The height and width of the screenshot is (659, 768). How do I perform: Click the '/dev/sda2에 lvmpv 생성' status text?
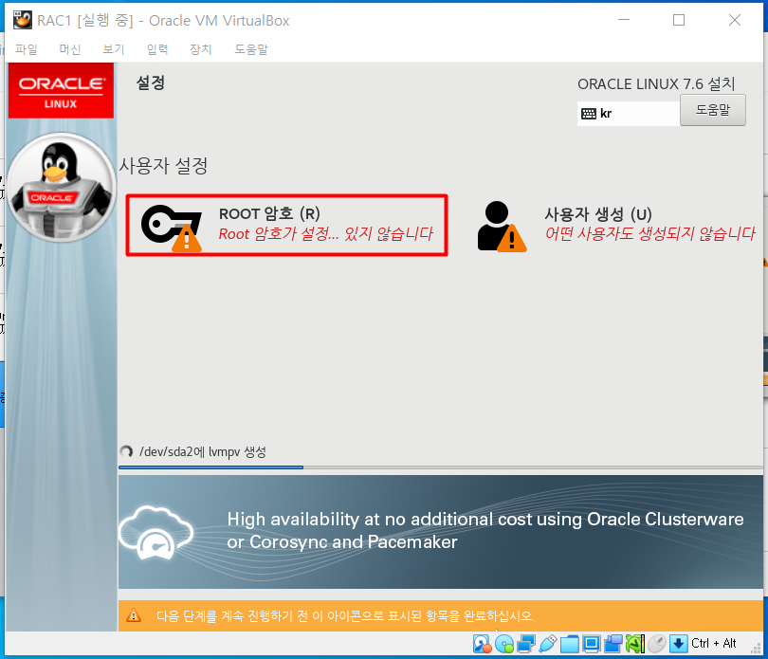pyautogui.click(x=203, y=451)
